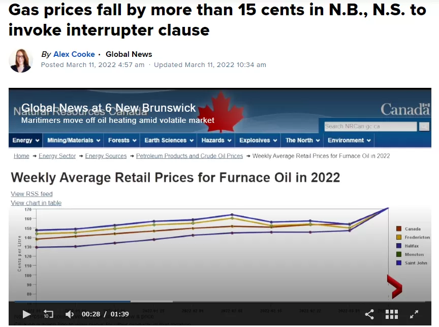The image size is (439, 327).
Task: Select Fredericton legend swatch
Action: (x=399, y=237)
